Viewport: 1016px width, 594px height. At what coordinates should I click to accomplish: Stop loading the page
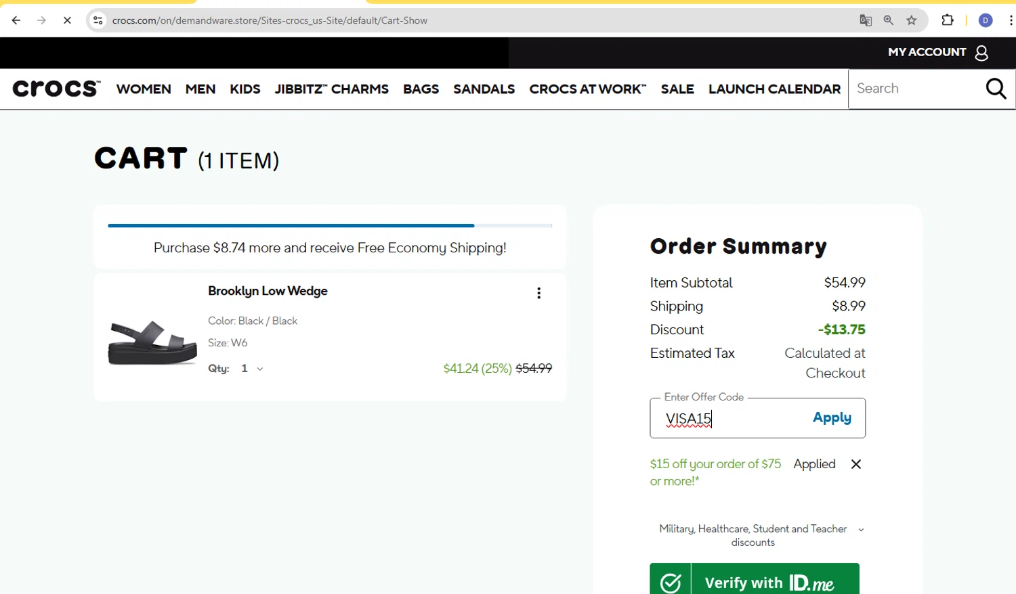point(67,20)
